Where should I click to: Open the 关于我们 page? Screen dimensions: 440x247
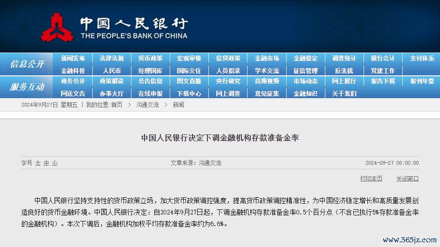tap(344, 93)
